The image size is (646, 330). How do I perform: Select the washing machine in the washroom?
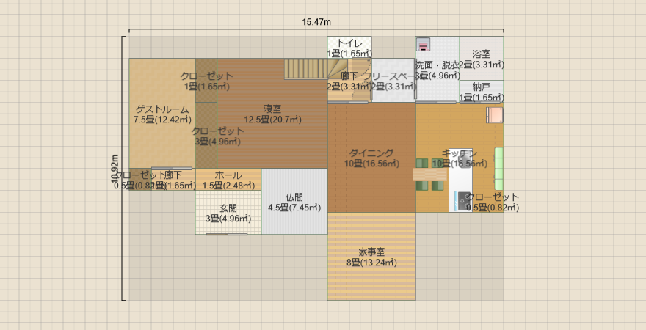click(423, 44)
